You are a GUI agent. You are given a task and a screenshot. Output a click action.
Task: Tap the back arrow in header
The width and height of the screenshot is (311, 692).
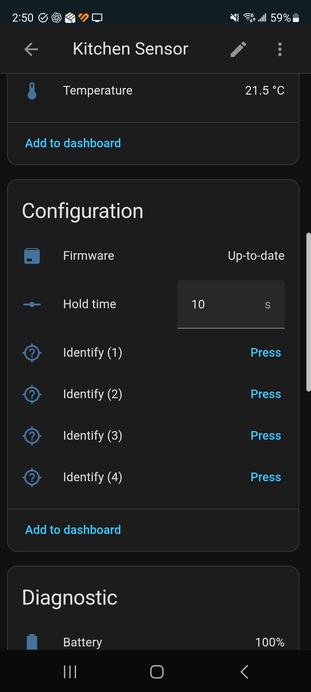tap(31, 49)
